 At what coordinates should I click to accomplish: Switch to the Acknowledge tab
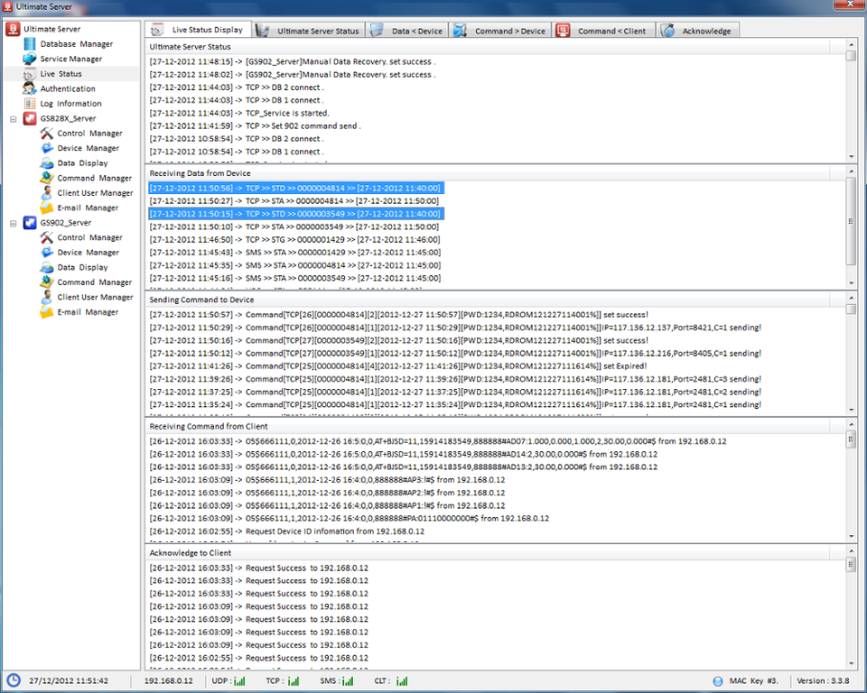pos(696,31)
